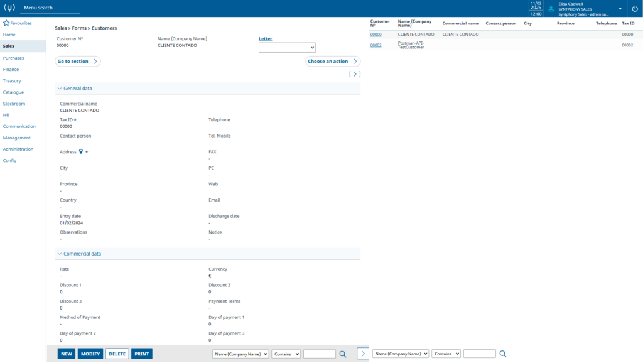Open the Treasury menu
643x363 pixels.
(x=12, y=81)
